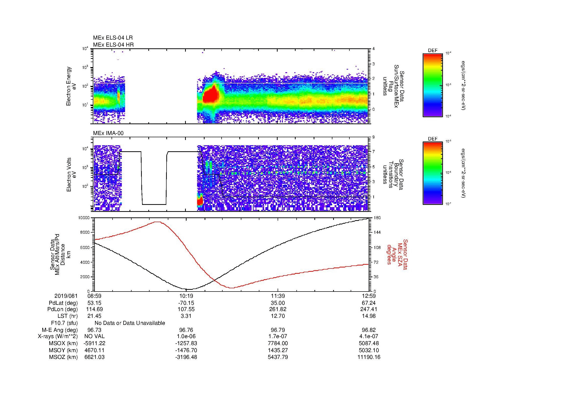Click the 'MEx ELS-04 HR' plot title

tap(113, 45)
